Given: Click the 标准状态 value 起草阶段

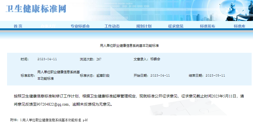Looking at the screenshot, I should click(x=103, y=75).
